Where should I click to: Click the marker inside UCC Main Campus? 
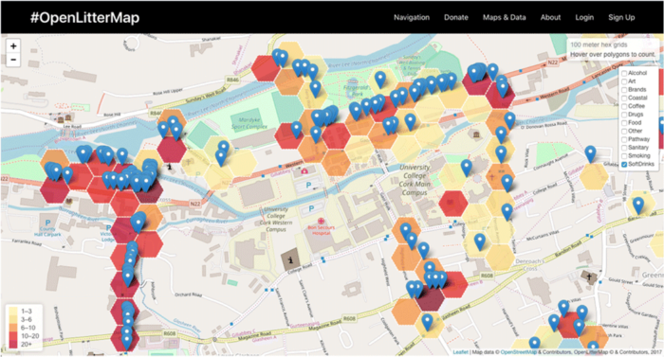[467, 168]
